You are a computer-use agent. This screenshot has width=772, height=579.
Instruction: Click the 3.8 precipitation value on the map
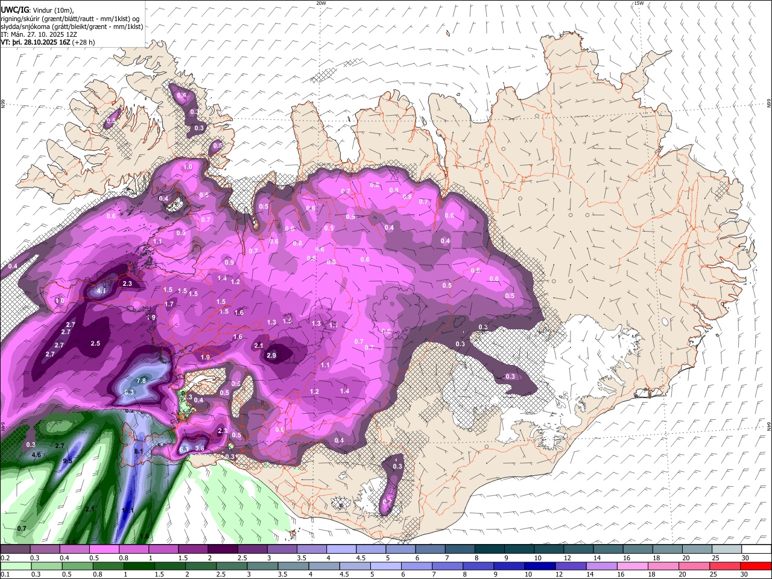pos(200,449)
